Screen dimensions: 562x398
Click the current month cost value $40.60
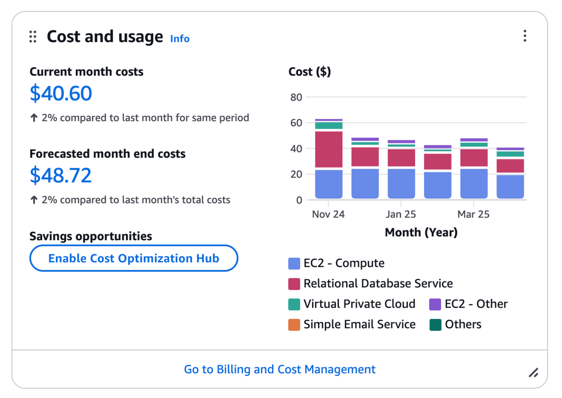61,93
